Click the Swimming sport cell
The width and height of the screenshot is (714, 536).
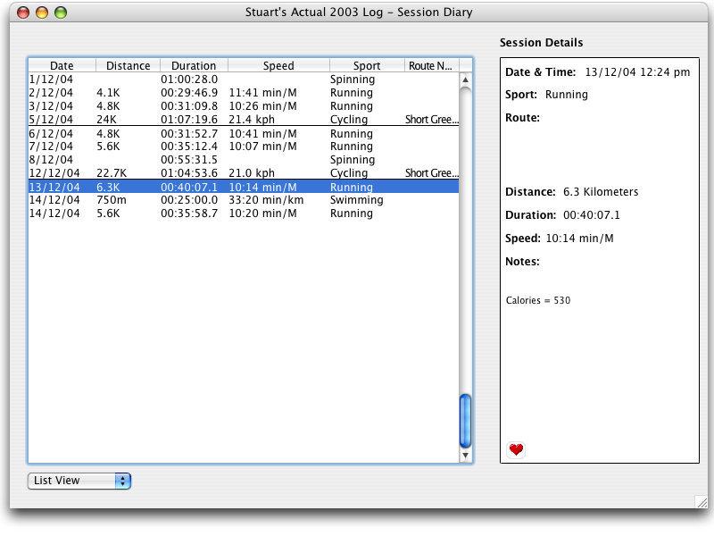(x=356, y=200)
